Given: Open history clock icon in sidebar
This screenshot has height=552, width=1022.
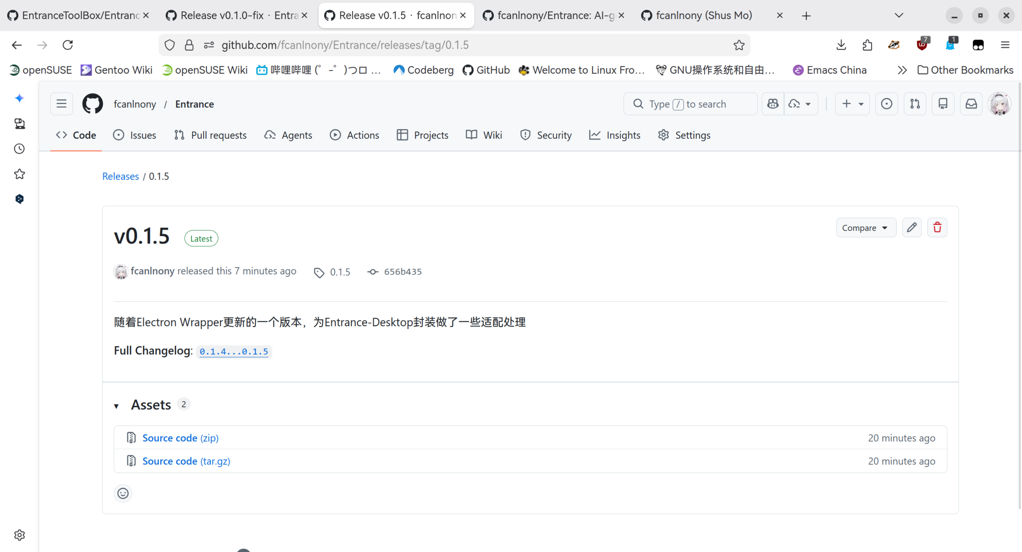Looking at the screenshot, I should 19,149.
